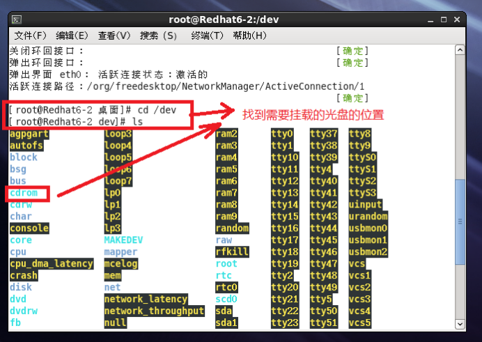
Task: Click the vcs5 entry
Action: point(360,322)
